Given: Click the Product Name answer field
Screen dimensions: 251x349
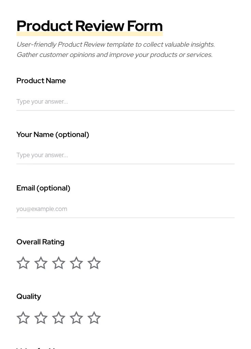Looking at the screenshot, I should pyautogui.click(x=125, y=102).
